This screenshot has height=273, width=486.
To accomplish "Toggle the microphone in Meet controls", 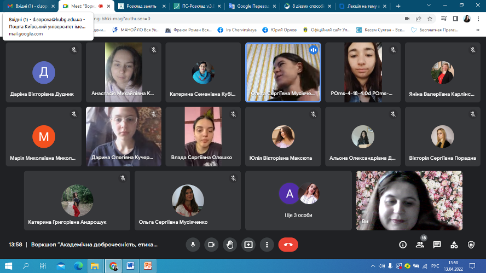I will coord(193,245).
